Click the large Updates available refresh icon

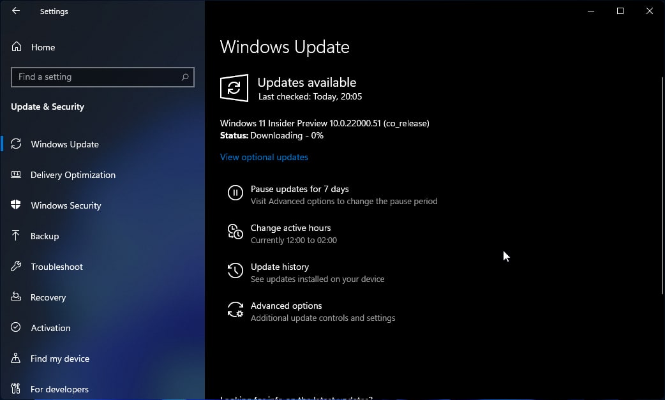click(234, 88)
